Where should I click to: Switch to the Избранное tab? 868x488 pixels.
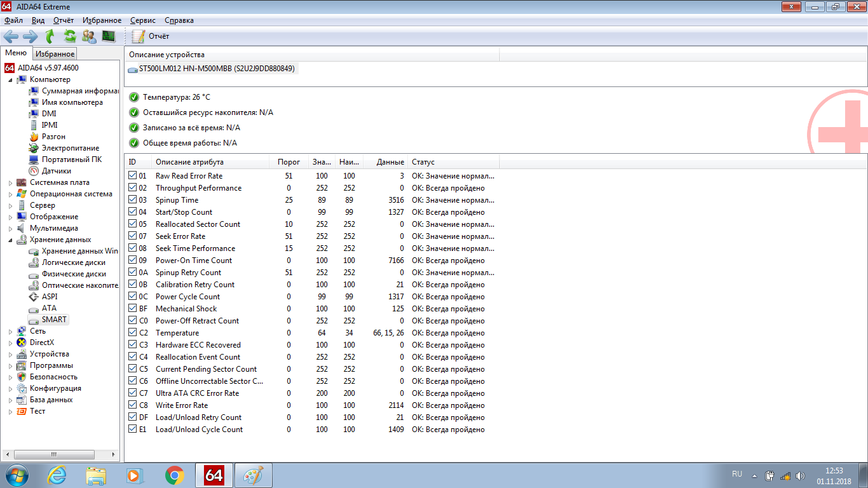pyautogui.click(x=55, y=54)
